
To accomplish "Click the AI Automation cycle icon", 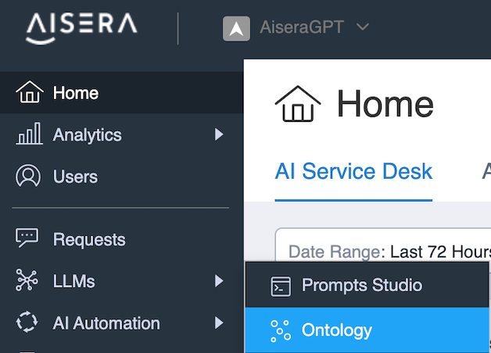I will click(27, 322).
